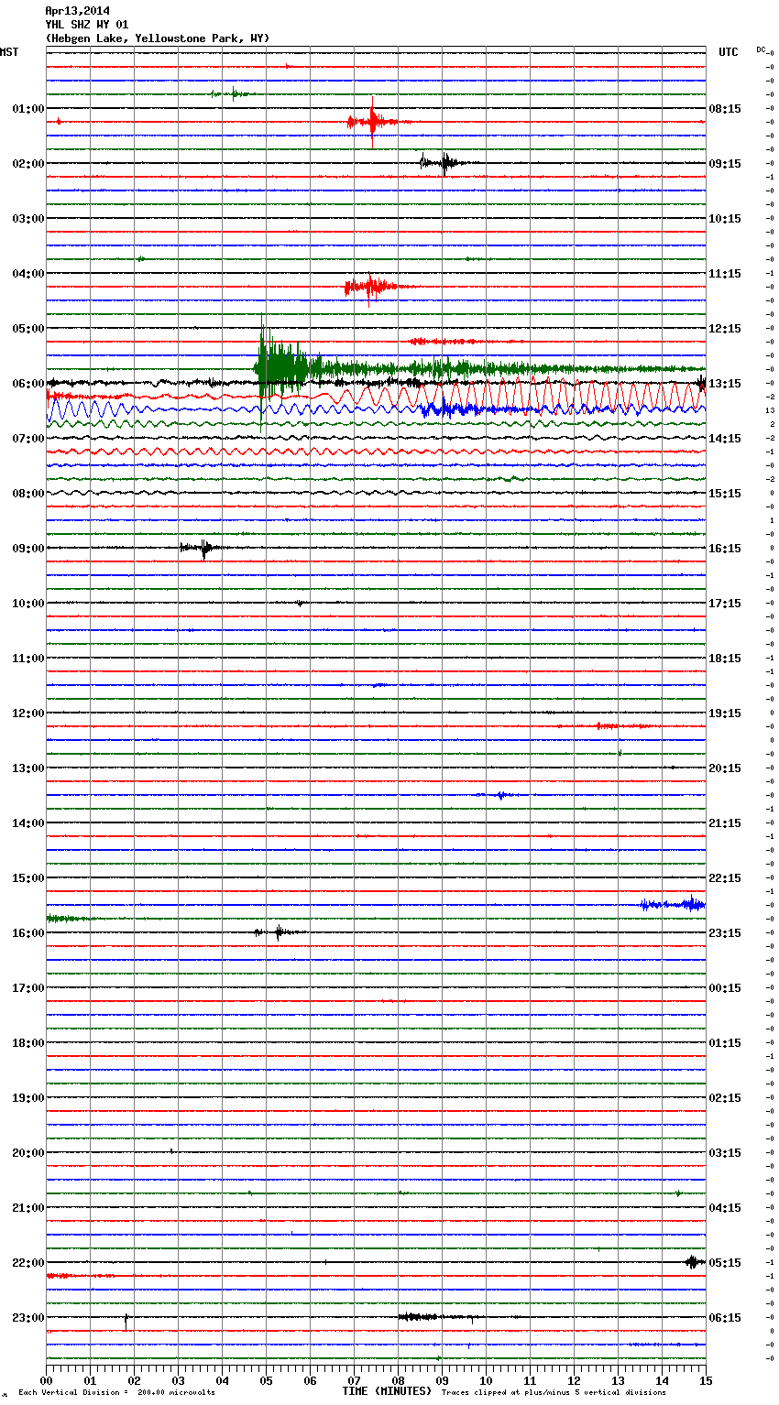This screenshot has width=779, height=1405.
Task: Click the red event spike on the 01:15 trace
Action: pos(372,122)
